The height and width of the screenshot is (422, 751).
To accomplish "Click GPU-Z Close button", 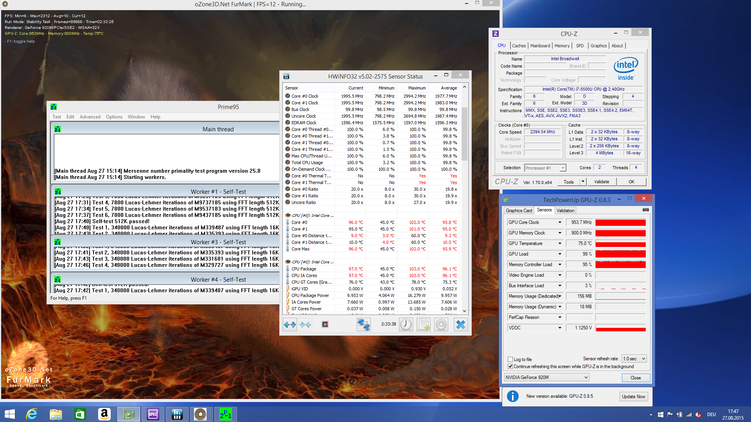I will [636, 377].
